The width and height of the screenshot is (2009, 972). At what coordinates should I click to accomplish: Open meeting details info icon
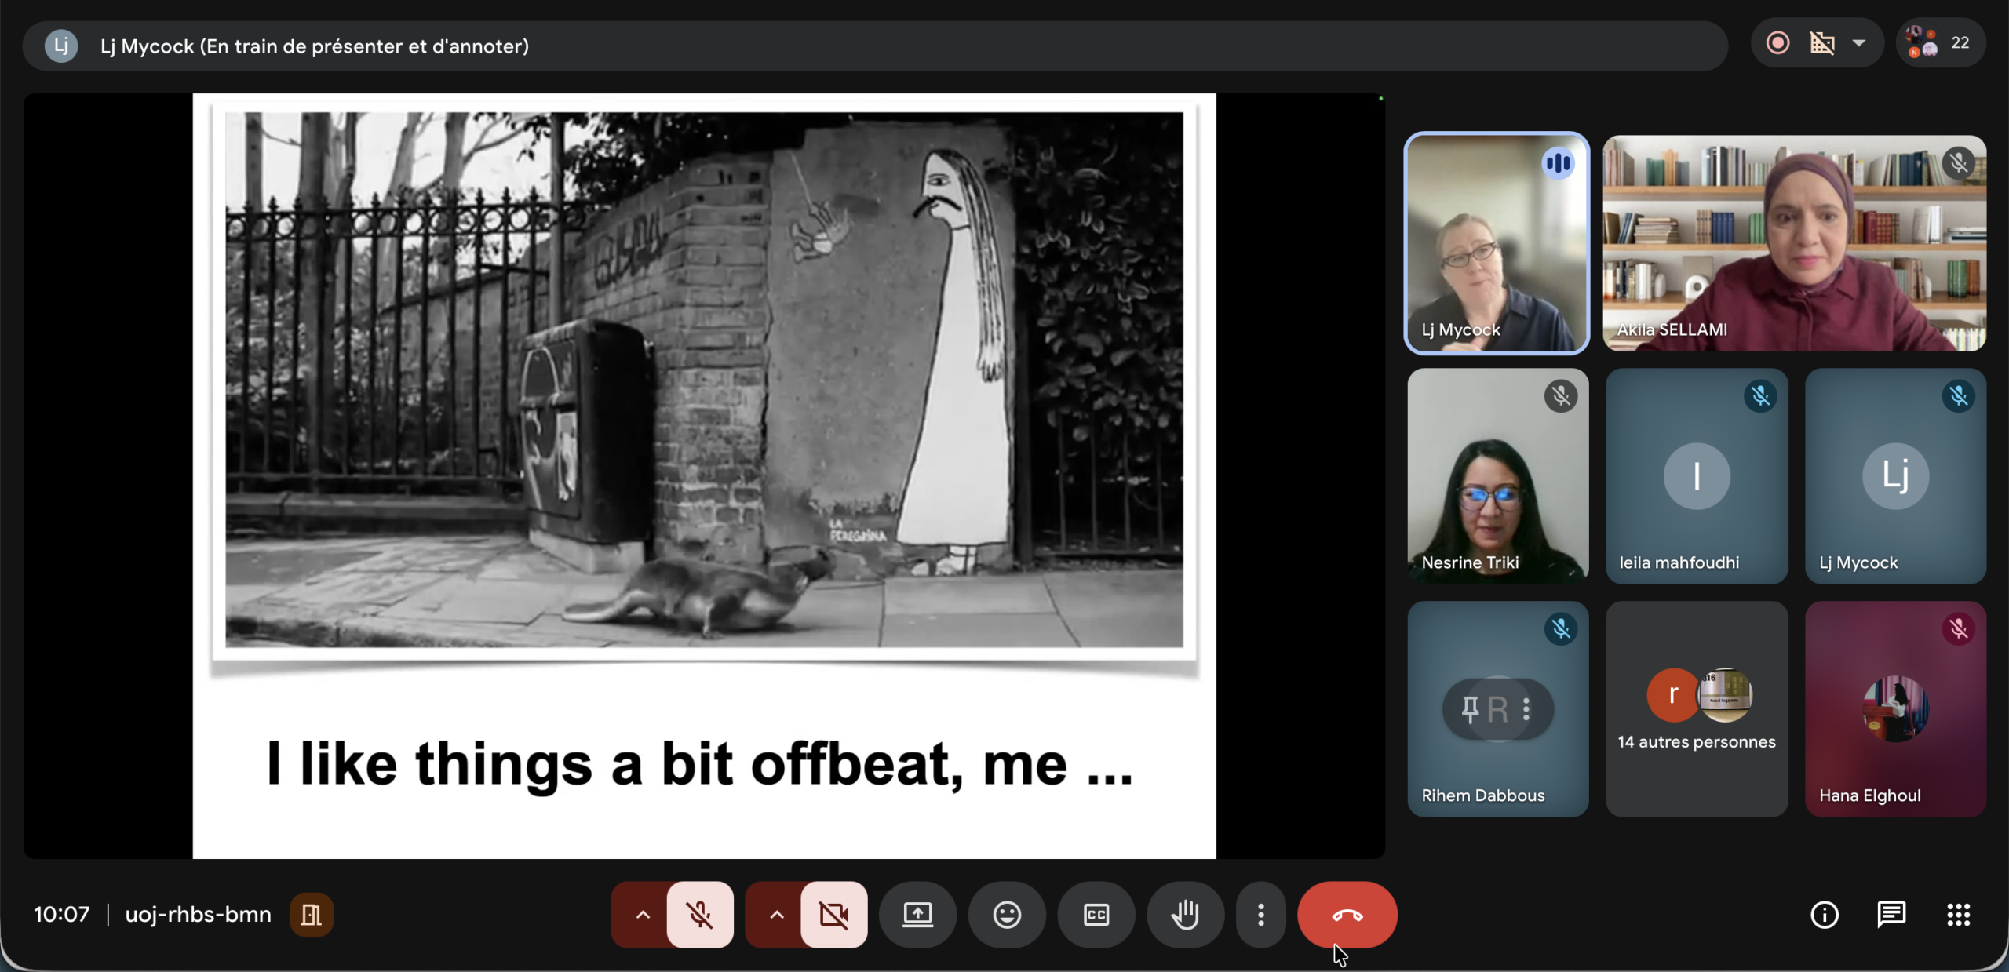[x=1824, y=915]
